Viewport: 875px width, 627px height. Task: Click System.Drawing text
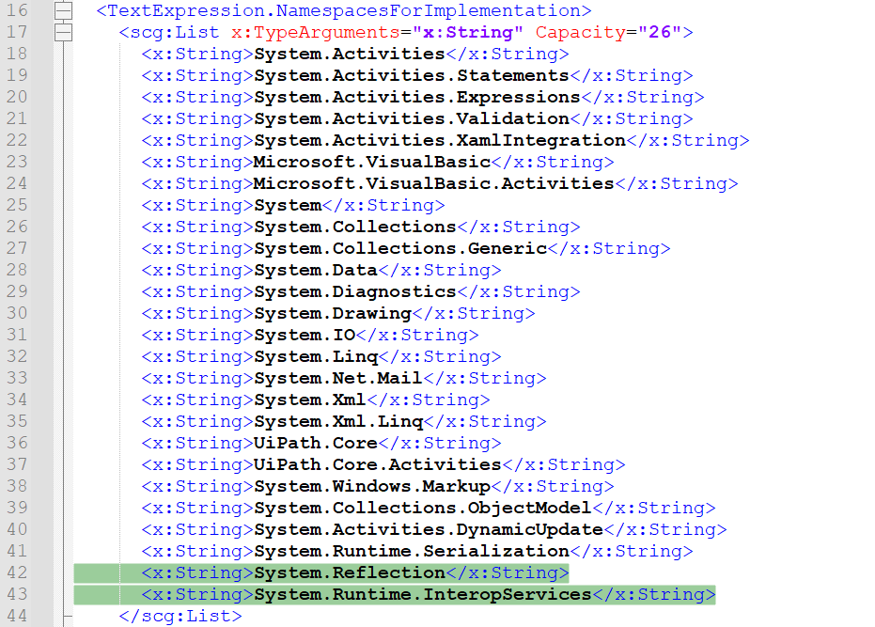[x=333, y=313]
